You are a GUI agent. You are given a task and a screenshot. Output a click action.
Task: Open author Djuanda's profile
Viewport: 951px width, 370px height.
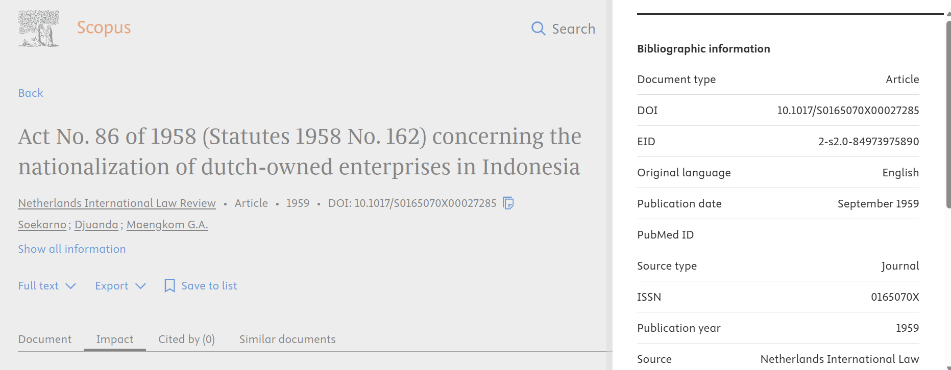[x=96, y=225]
